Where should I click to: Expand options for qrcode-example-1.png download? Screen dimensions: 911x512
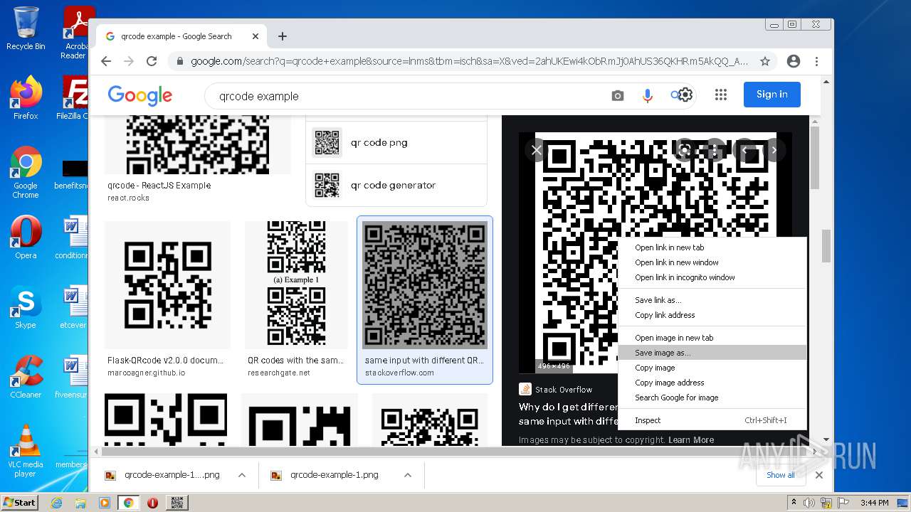(408, 475)
